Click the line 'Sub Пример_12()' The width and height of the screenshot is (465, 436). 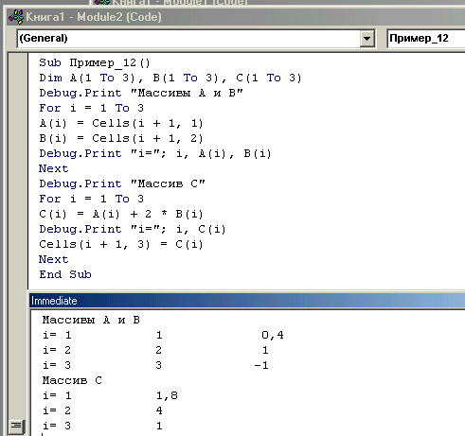(95, 63)
